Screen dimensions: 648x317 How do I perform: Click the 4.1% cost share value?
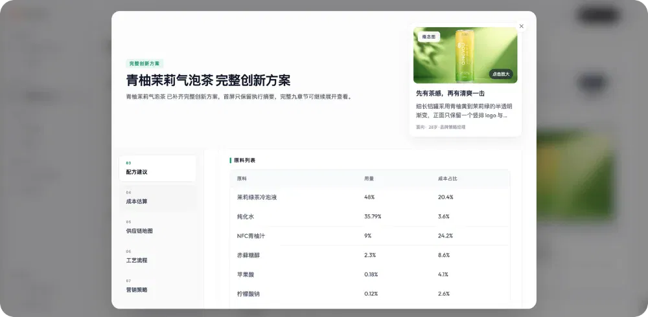click(x=443, y=274)
